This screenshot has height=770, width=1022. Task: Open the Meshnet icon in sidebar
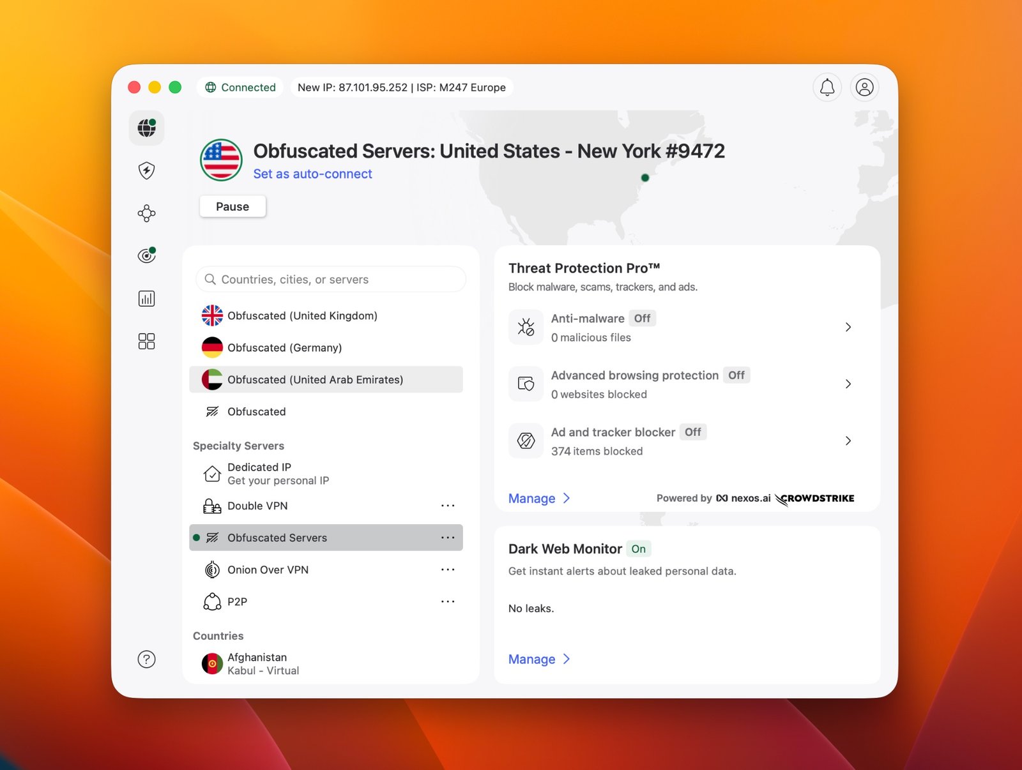click(146, 213)
